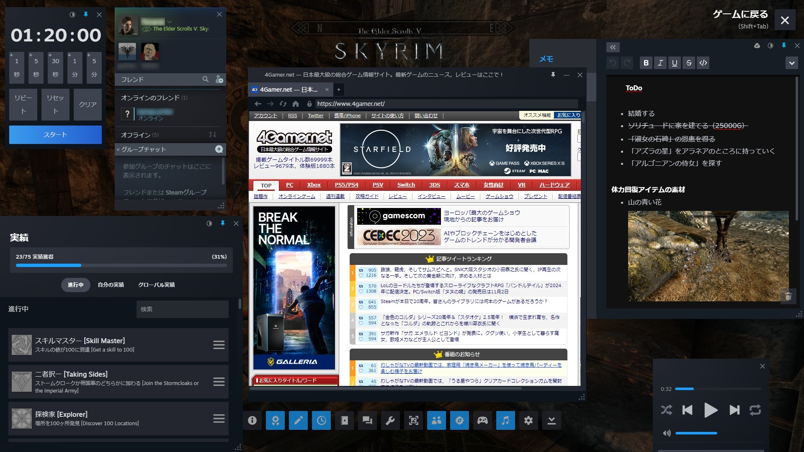The width and height of the screenshot is (804, 452).
Task: Expand the オフライン friends list
Action: coord(135,135)
